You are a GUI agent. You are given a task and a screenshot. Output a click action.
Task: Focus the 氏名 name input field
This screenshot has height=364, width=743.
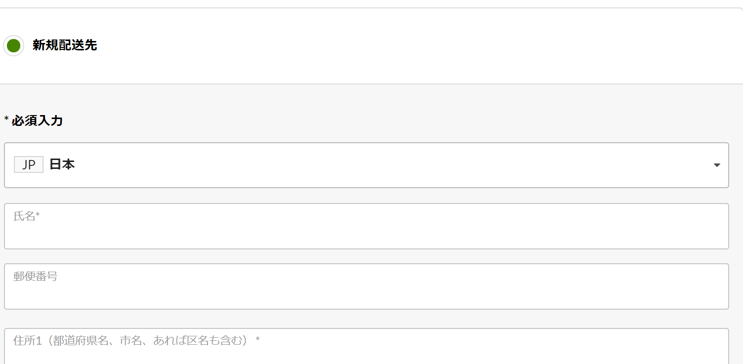point(367,226)
